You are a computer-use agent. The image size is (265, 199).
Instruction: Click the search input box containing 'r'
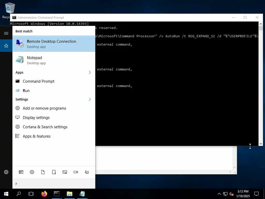[54, 184]
